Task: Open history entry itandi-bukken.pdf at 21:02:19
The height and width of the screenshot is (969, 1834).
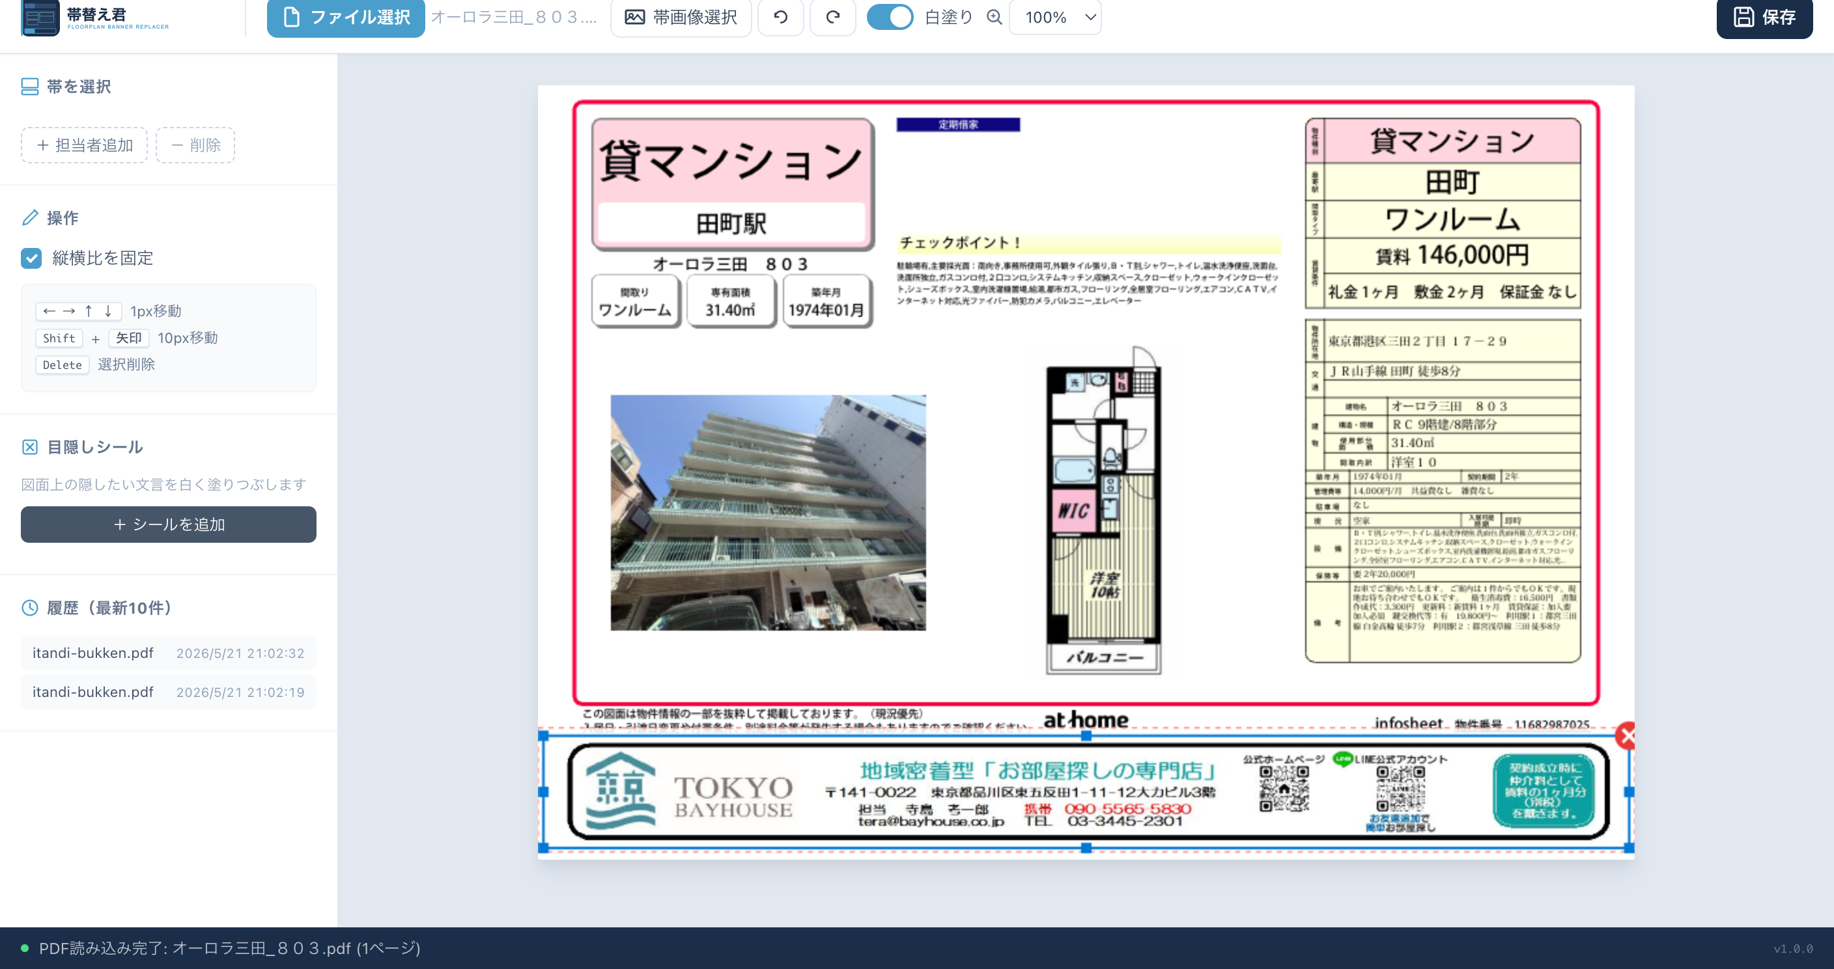Action: [168, 692]
